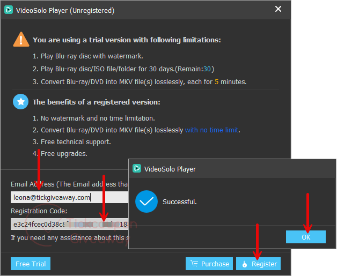Click the Purchase button
The width and height of the screenshot is (337, 276).
pos(209,264)
